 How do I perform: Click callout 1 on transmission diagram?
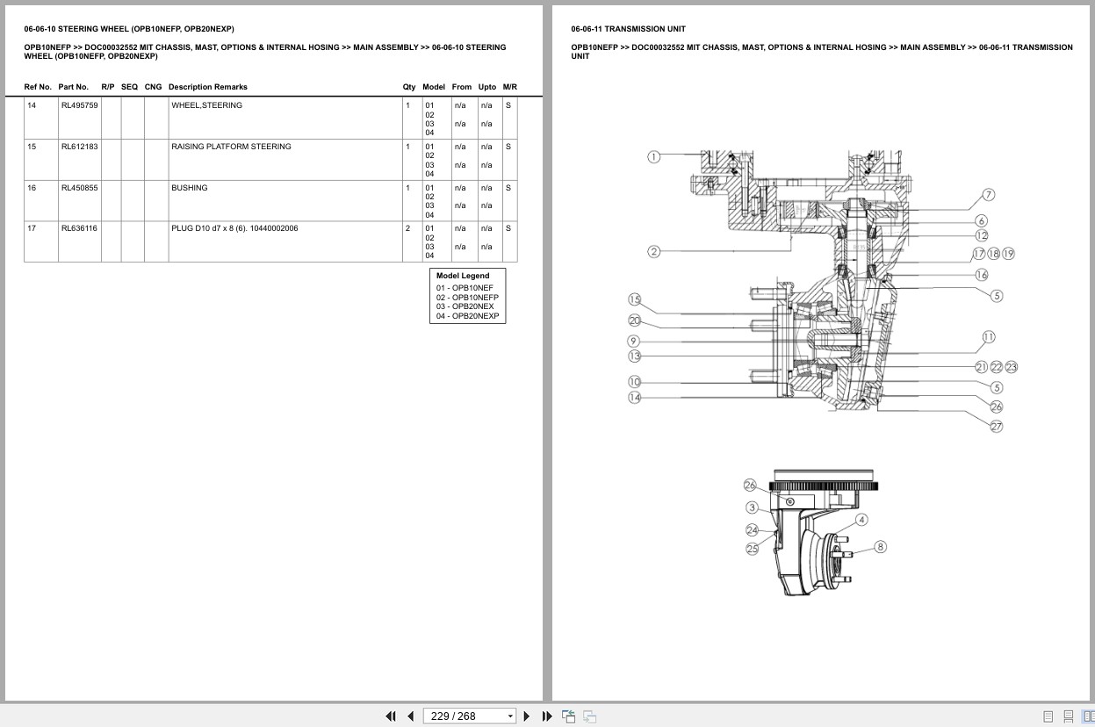click(653, 157)
